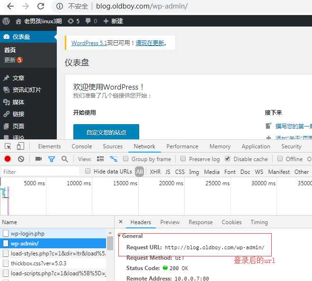The width and height of the screenshot is (312, 281).
Task: Reload the page with browser refresh button
Action: tap(41, 6)
